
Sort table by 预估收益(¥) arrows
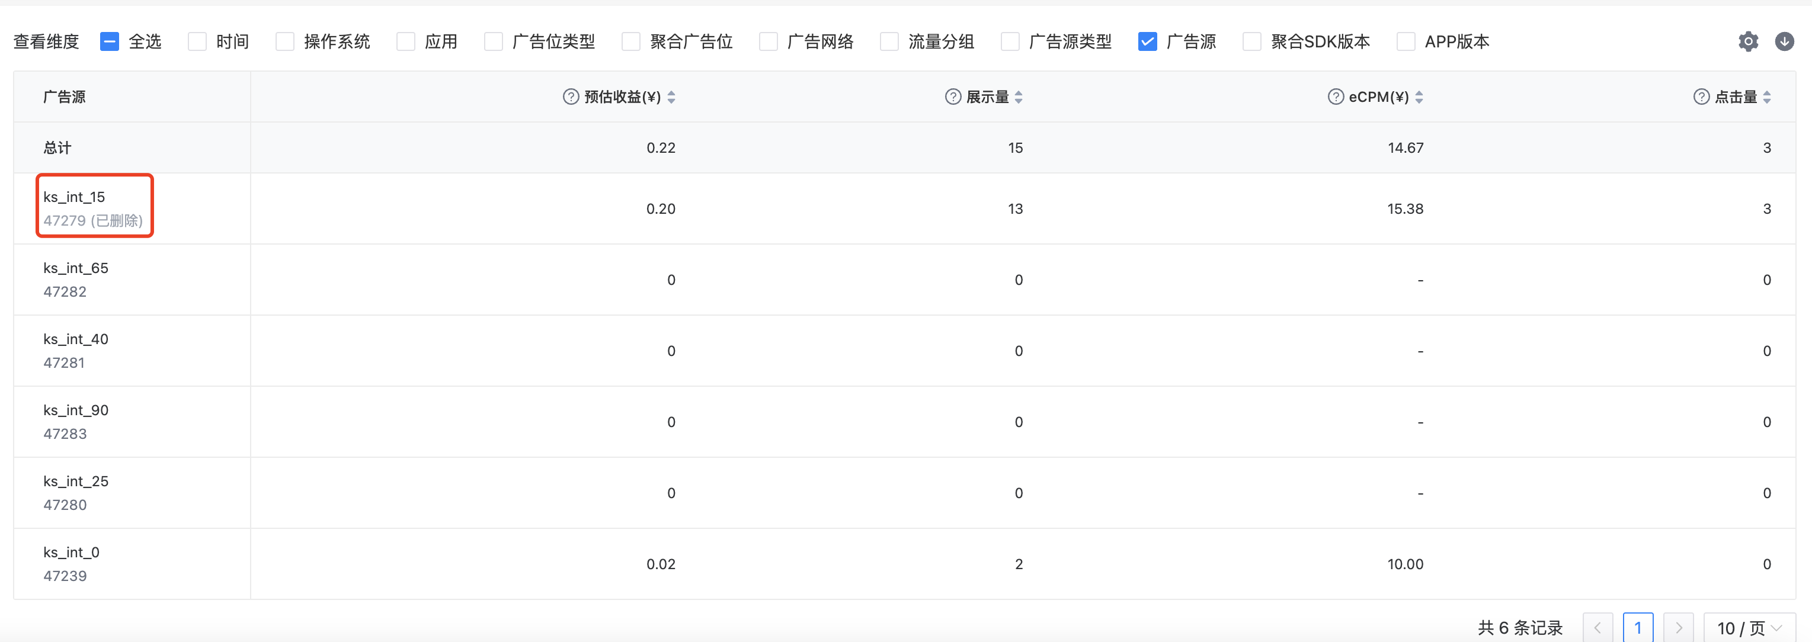click(671, 97)
